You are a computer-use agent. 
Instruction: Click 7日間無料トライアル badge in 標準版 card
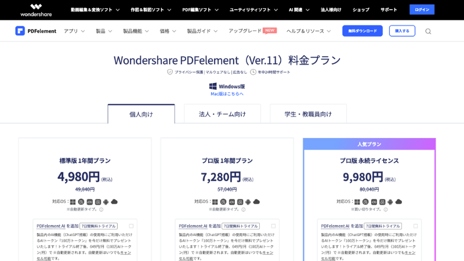[x=99, y=226]
